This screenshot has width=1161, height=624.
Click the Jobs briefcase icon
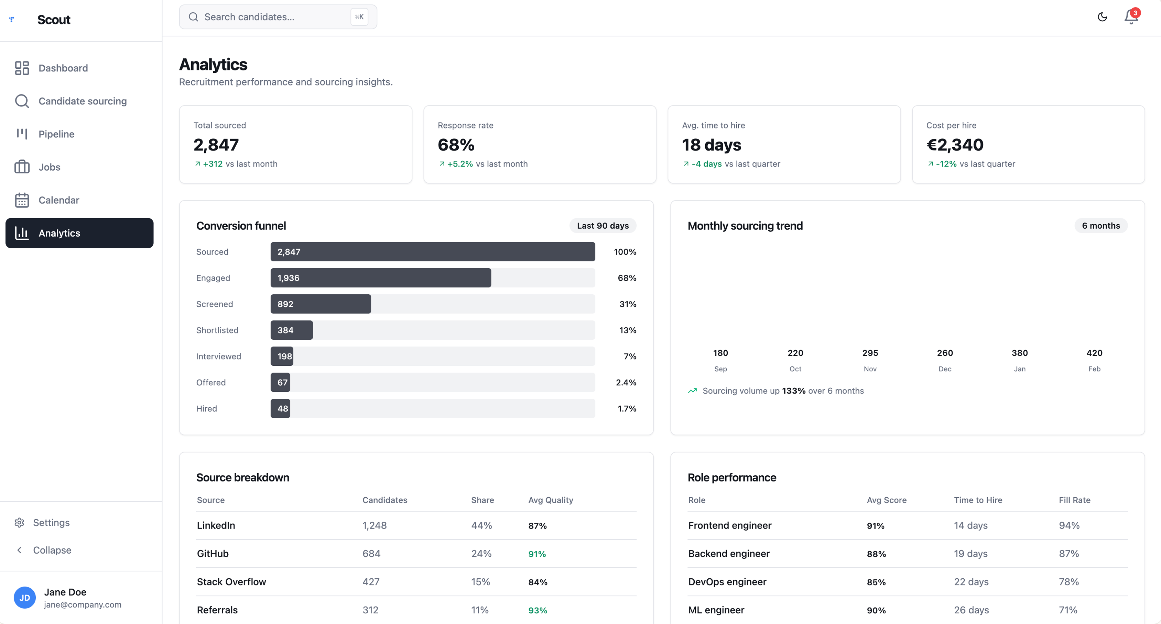(x=22, y=167)
